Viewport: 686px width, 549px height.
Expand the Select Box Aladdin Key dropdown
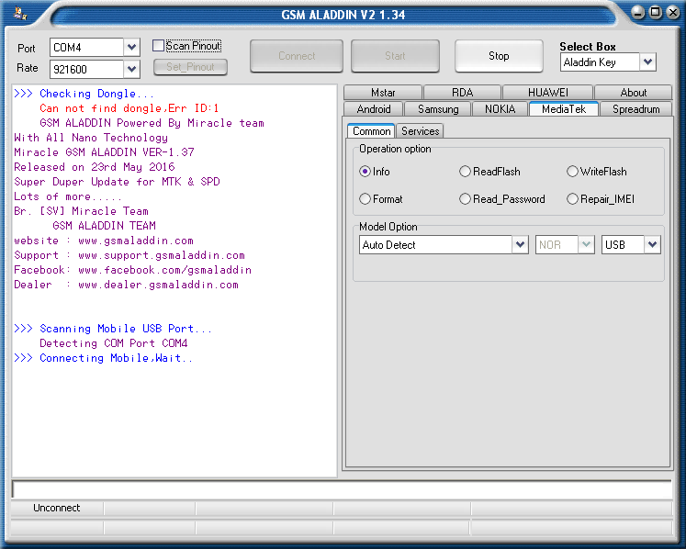[648, 62]
